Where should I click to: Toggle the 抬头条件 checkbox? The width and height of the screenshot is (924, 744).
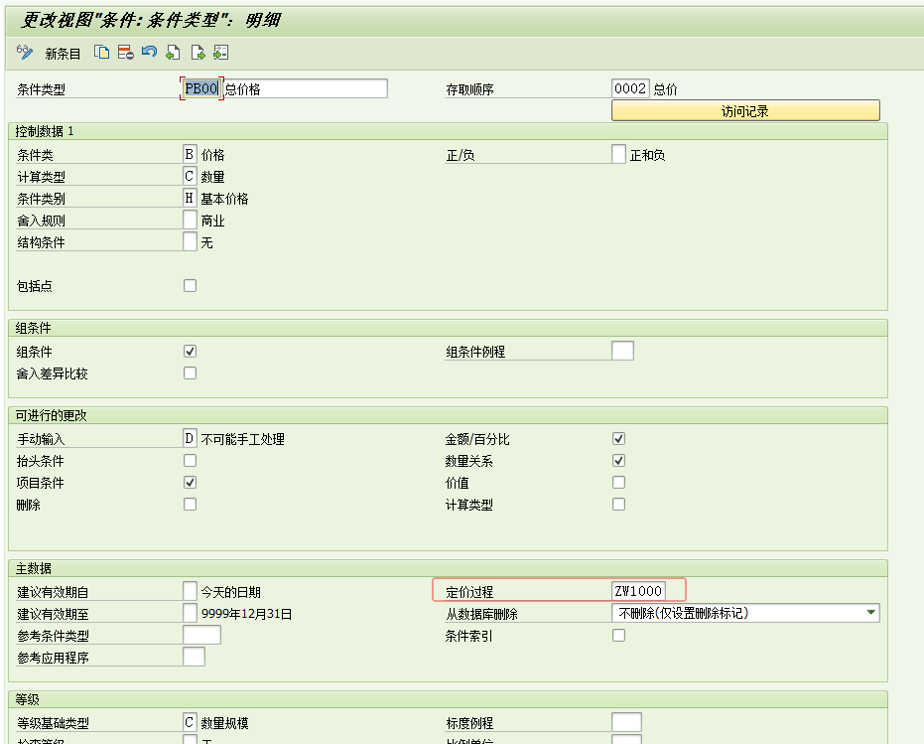190,461
